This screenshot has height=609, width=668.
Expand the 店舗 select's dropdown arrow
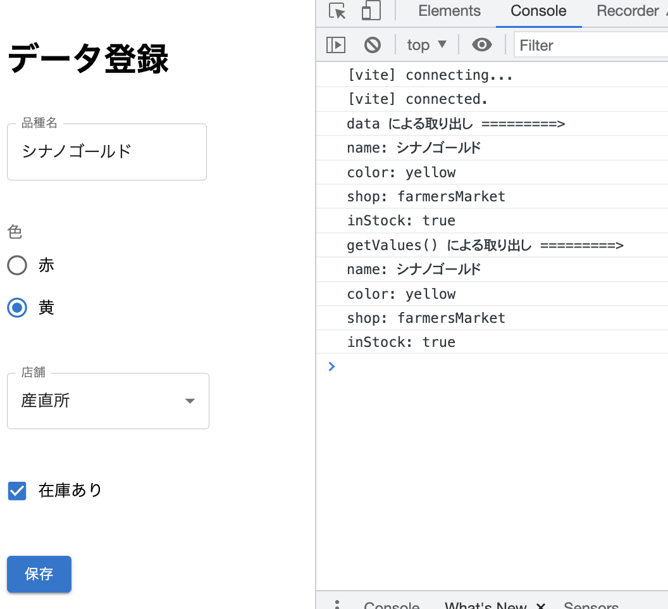[x=189, y=401]
